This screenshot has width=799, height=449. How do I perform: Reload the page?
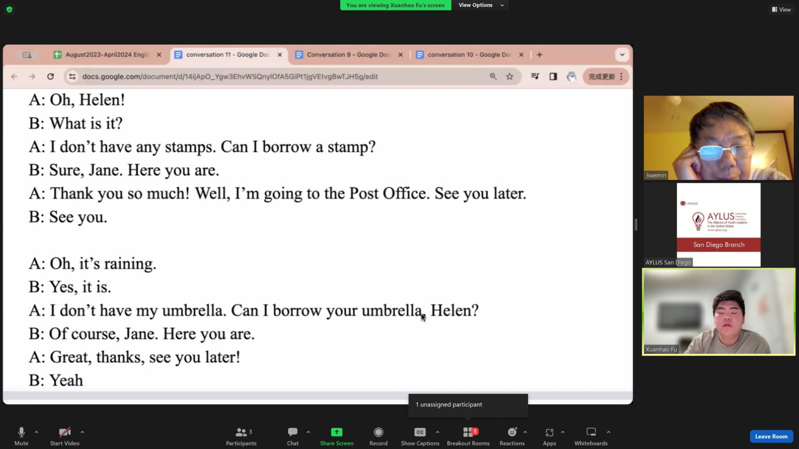(50, 76)
